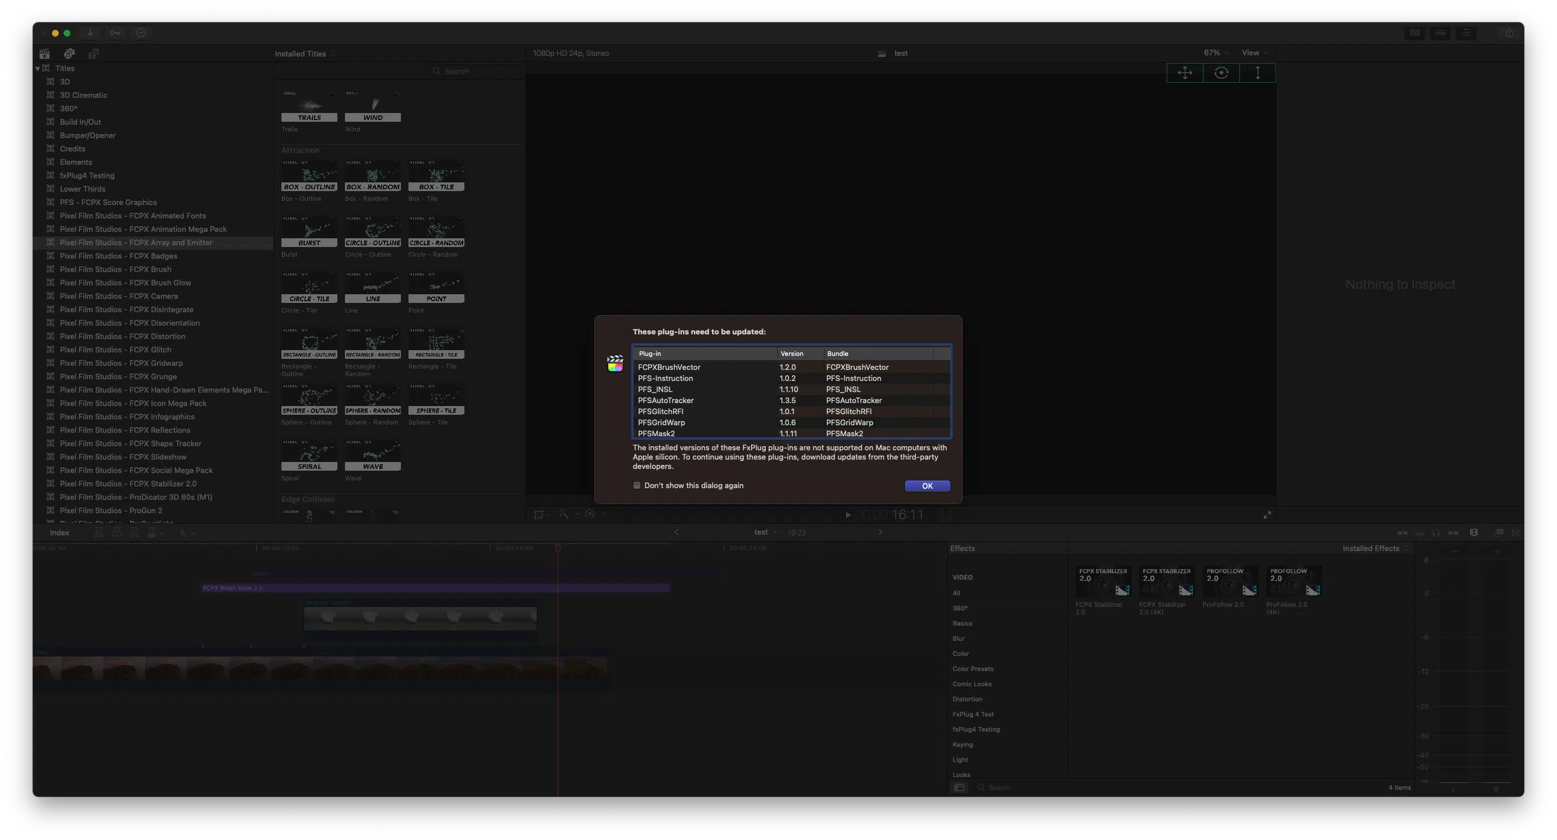The image size is (1557, 840).
Task: Toggle the Effects browser icon above timeline
Action: point(1499,532)
